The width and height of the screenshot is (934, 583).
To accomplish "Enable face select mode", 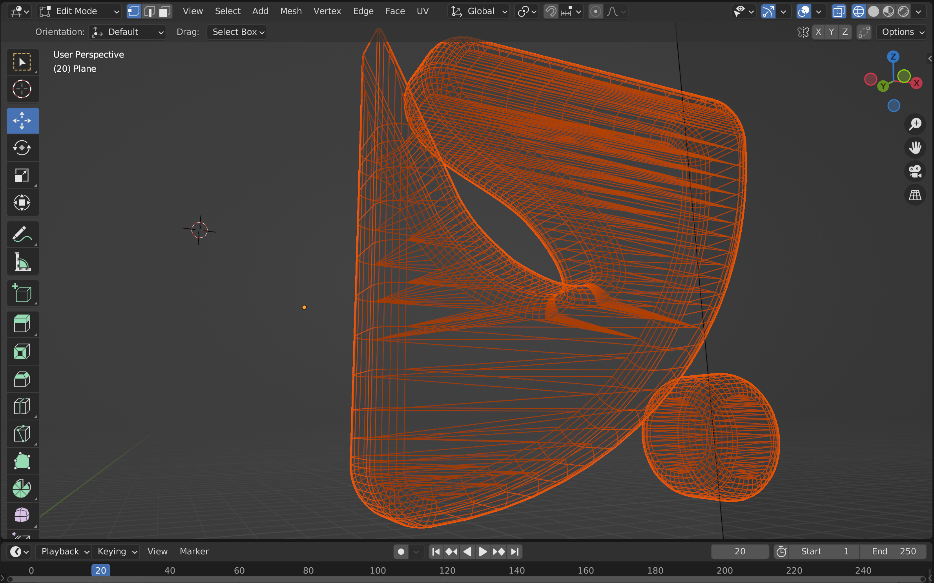I will click(164, 11).
